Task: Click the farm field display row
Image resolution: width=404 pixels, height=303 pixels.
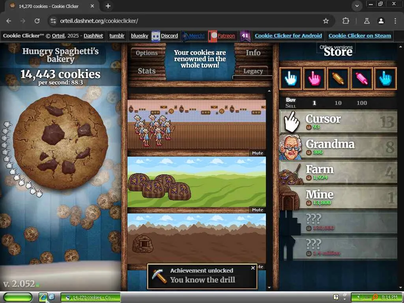Action: coord(196,182)
